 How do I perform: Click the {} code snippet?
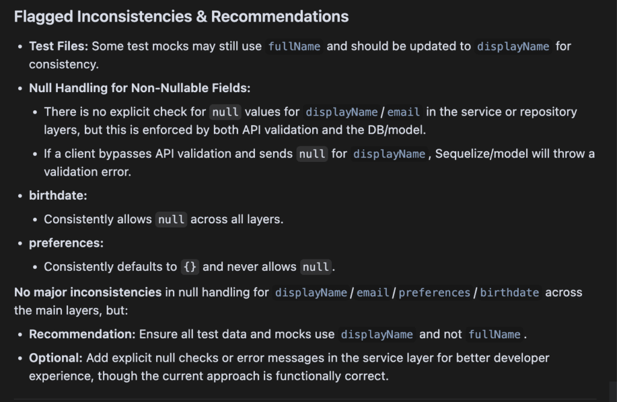(190, 267)
